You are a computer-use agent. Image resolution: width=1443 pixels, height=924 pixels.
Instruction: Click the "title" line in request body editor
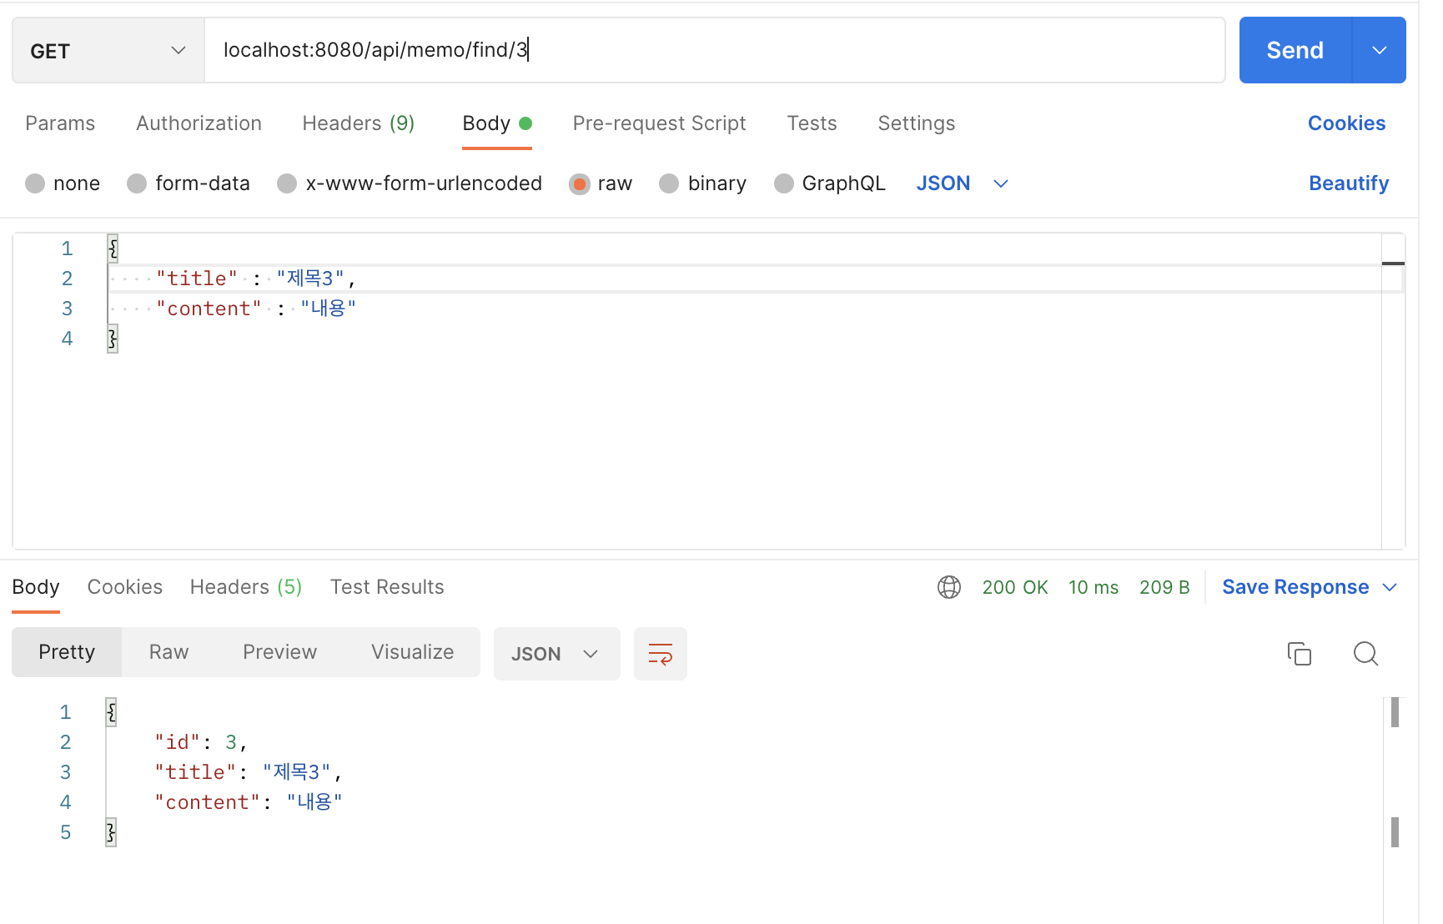click(744, 279)
